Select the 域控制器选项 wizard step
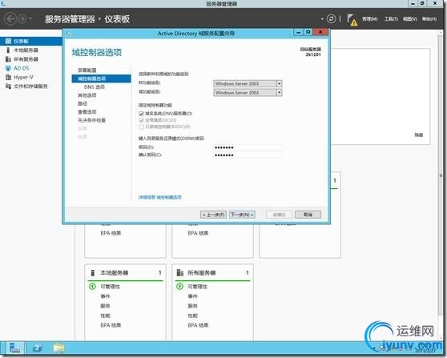Screen dimensions: 447x358 point(101,78)
